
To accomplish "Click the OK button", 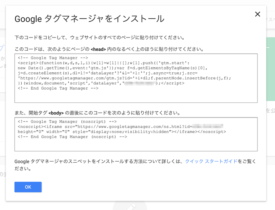I will (28, 187).
